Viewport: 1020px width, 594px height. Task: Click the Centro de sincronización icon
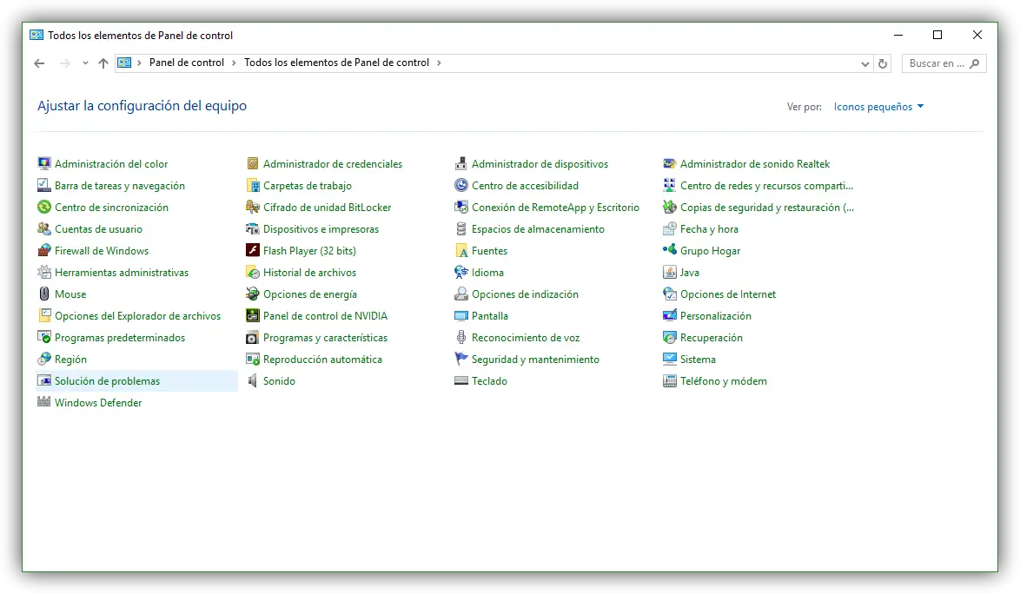[44, 207]
